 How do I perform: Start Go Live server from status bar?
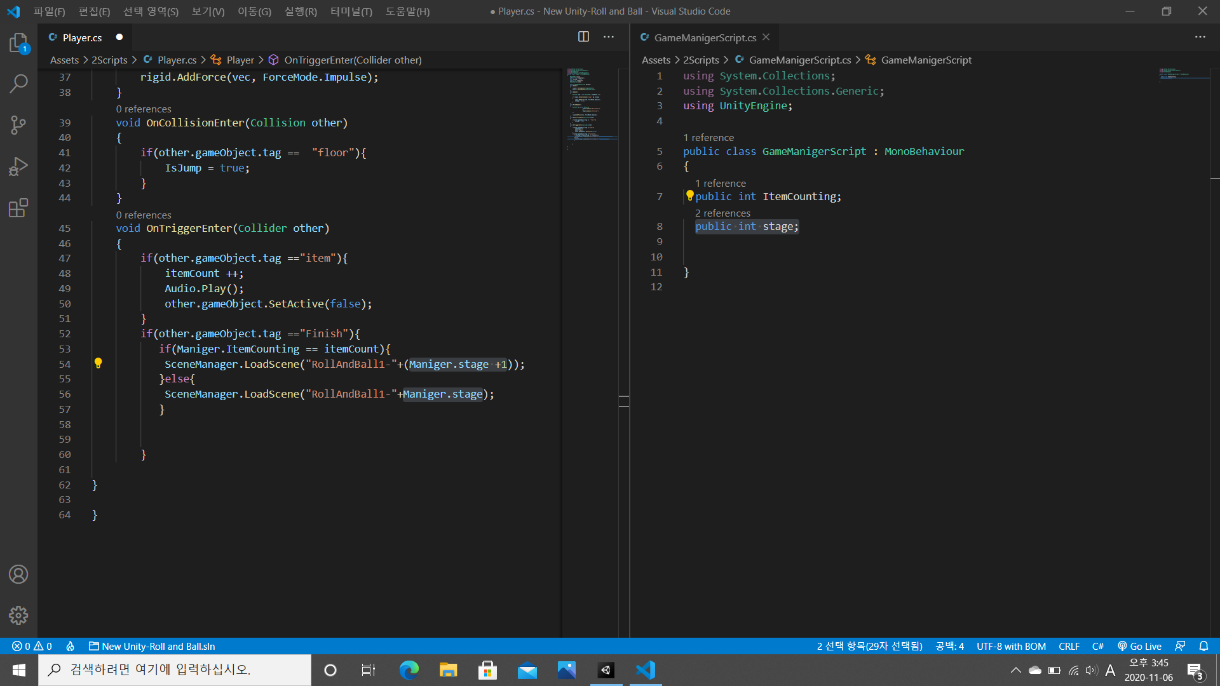[1140, 646]
